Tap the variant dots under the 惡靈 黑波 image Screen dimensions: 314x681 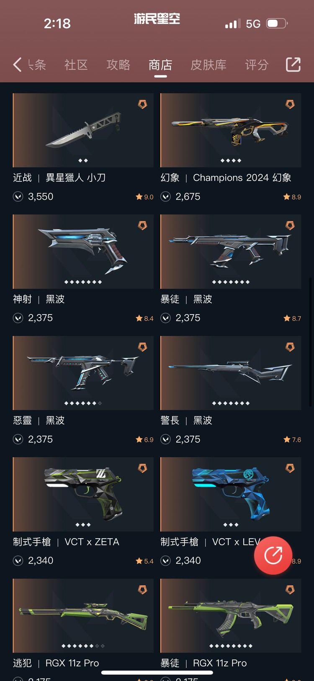pos(83,403)
